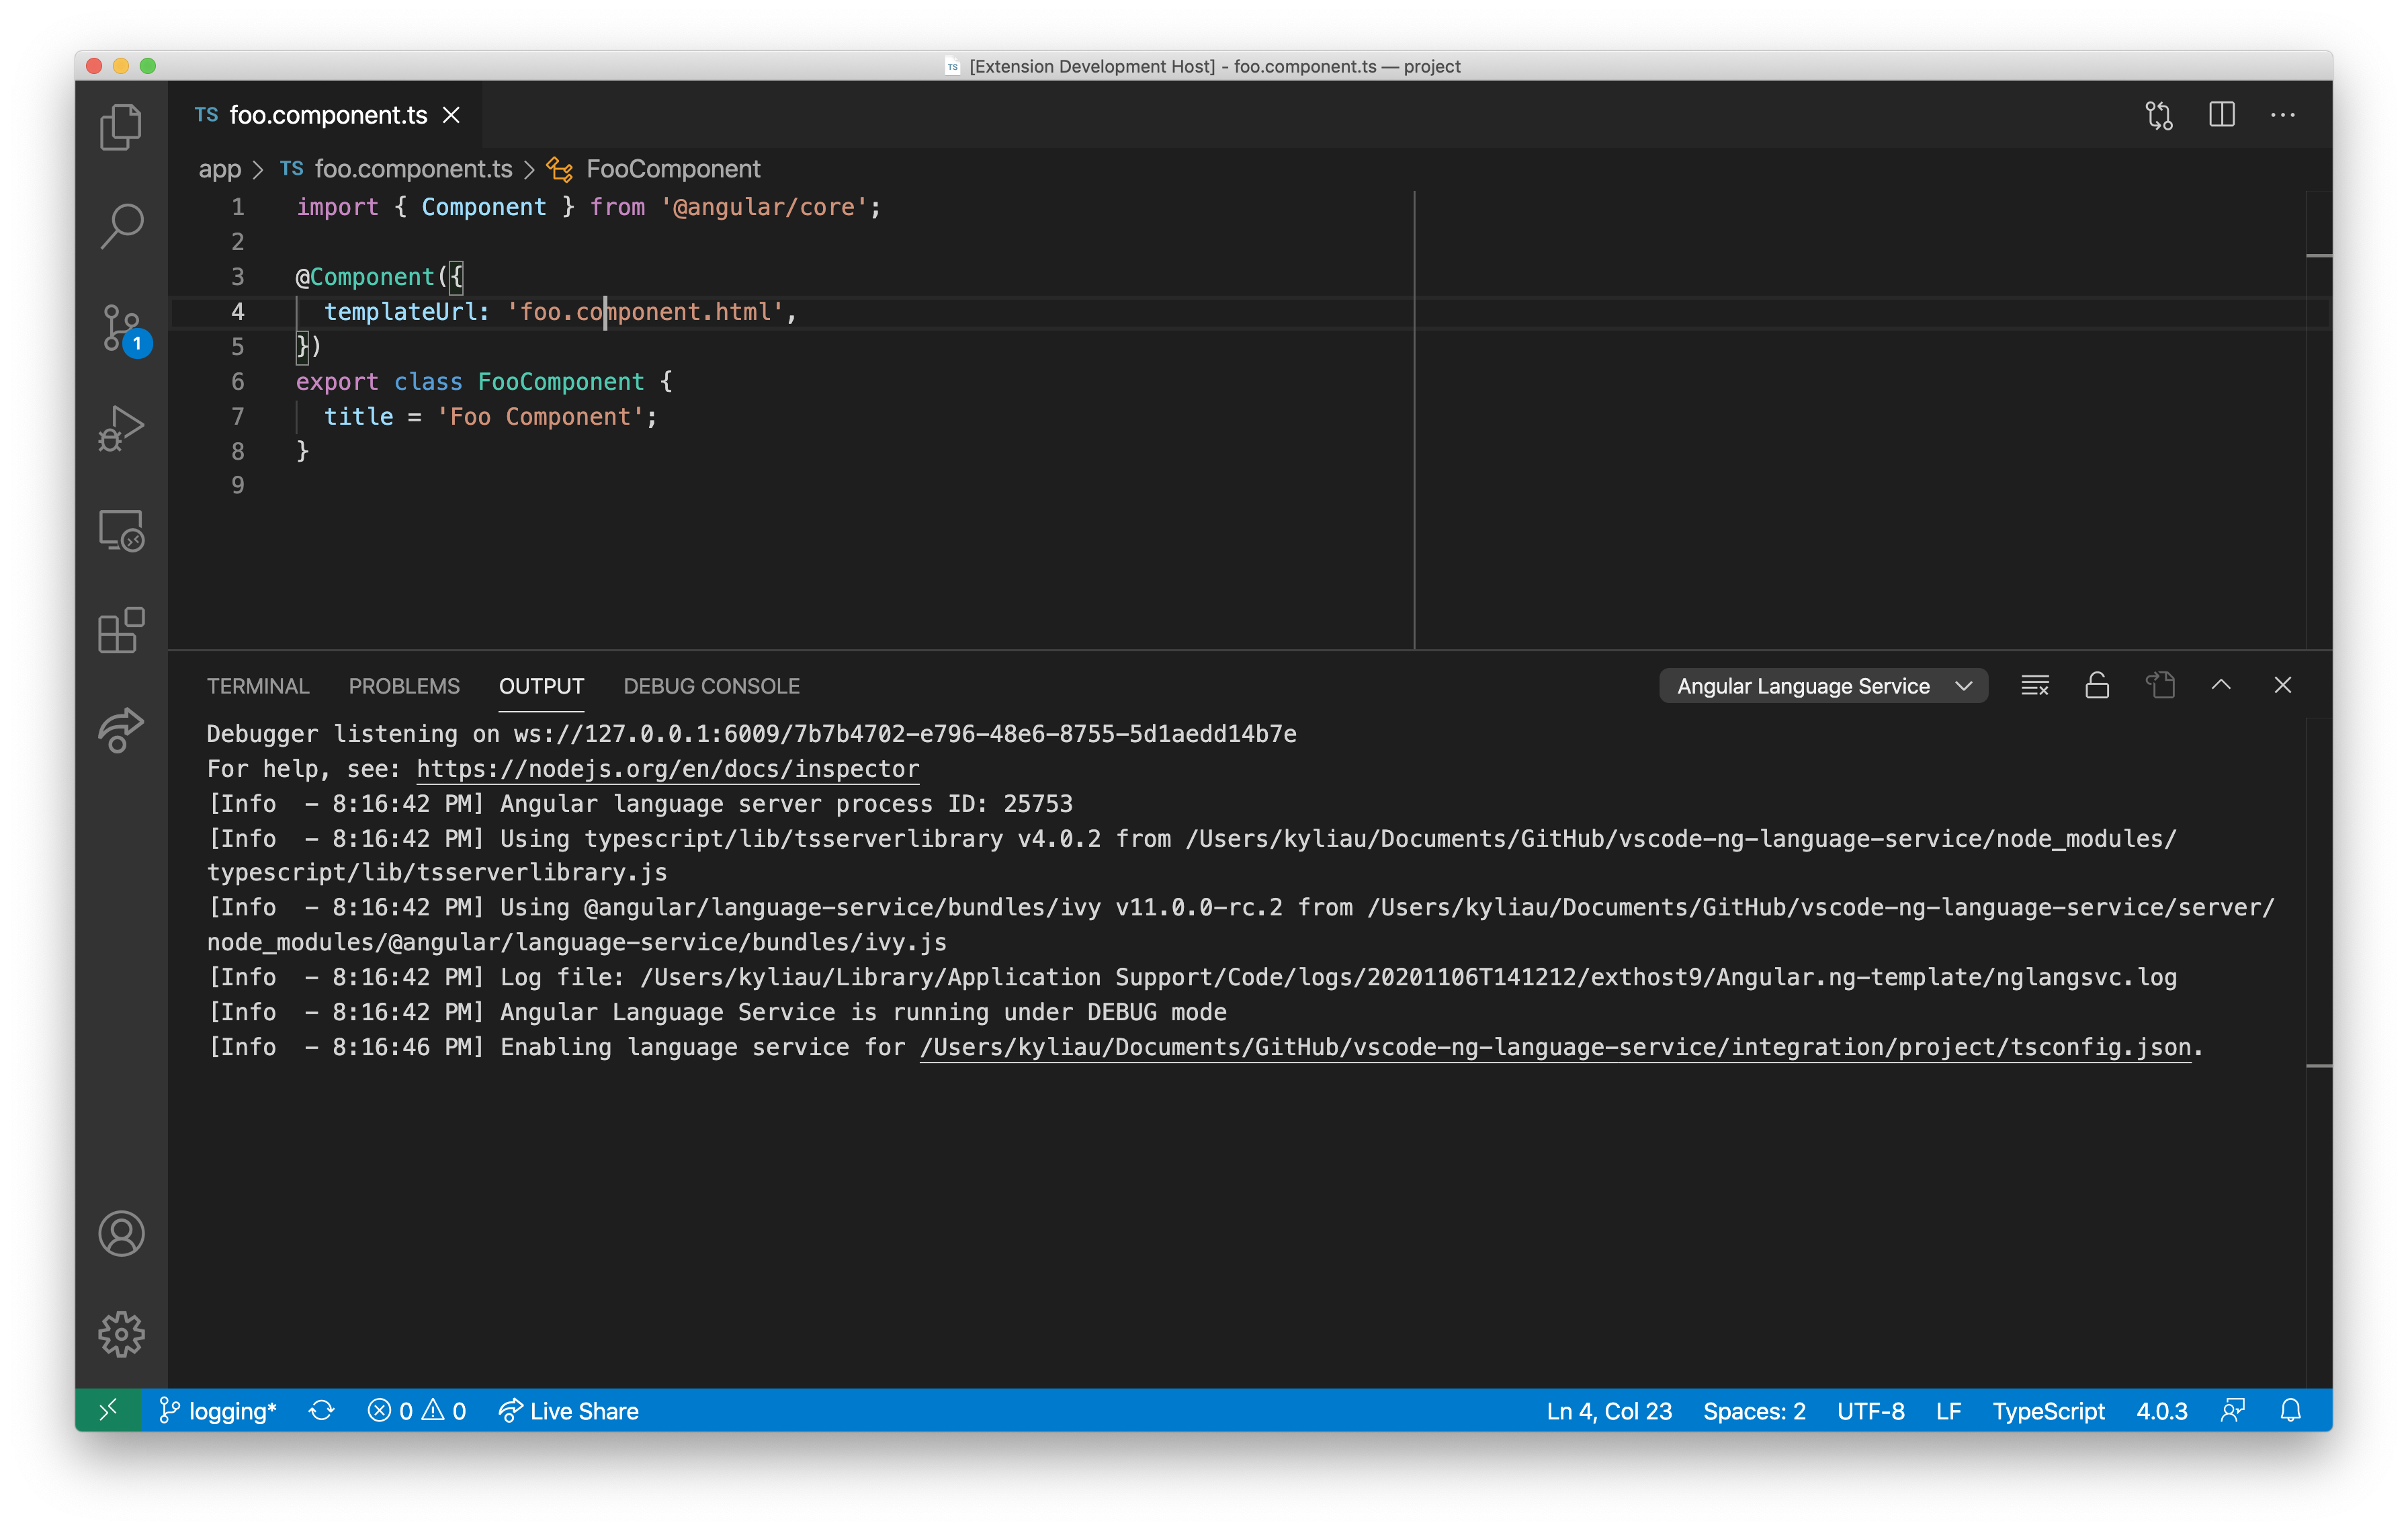The width and height of the screenshot is (2408, 1531).
Task: Open editor More Actions ellipsis menu
Action: 2282,115
